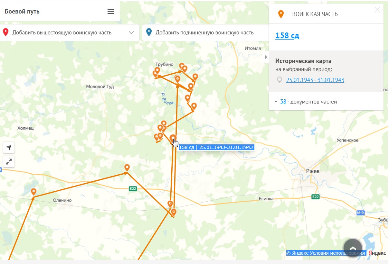Click the Ржев city label on map
The height and width of the screenshot is (264, 389).
tap(313, 171)
